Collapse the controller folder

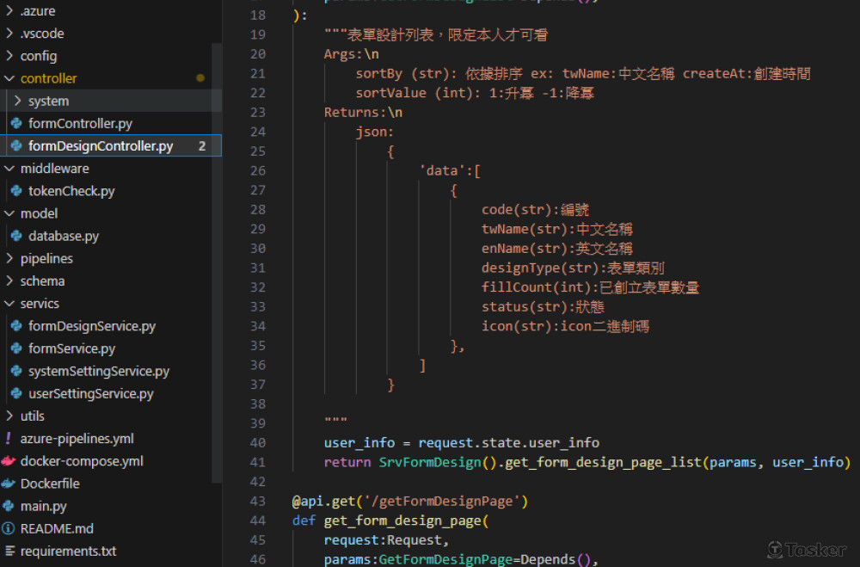(47, 78)
